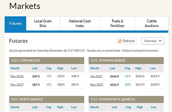Click soybeans table Low column header

(x=153, y=68)
